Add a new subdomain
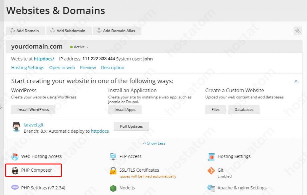307x195 pixels. 69,31
